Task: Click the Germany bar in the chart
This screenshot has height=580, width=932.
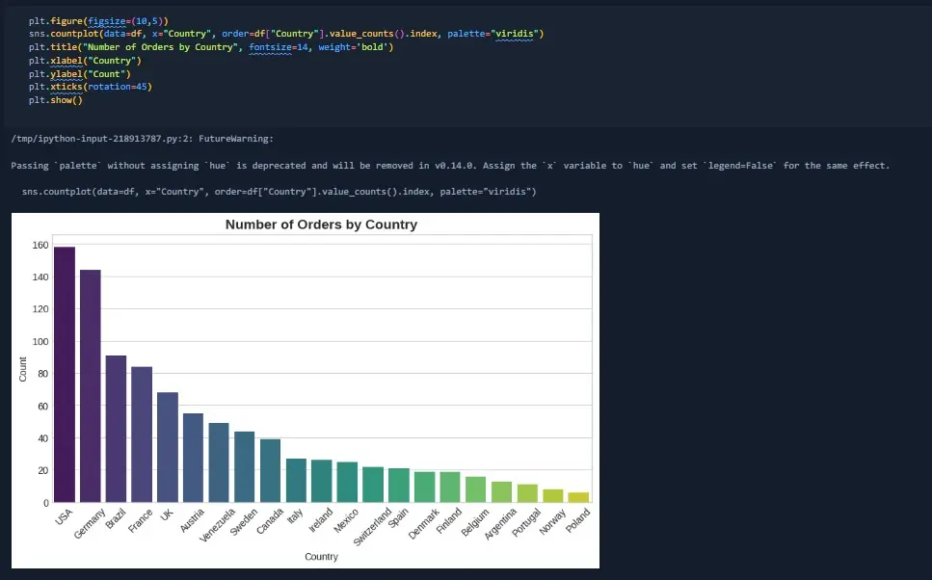Action: click(x=91, y=385)
